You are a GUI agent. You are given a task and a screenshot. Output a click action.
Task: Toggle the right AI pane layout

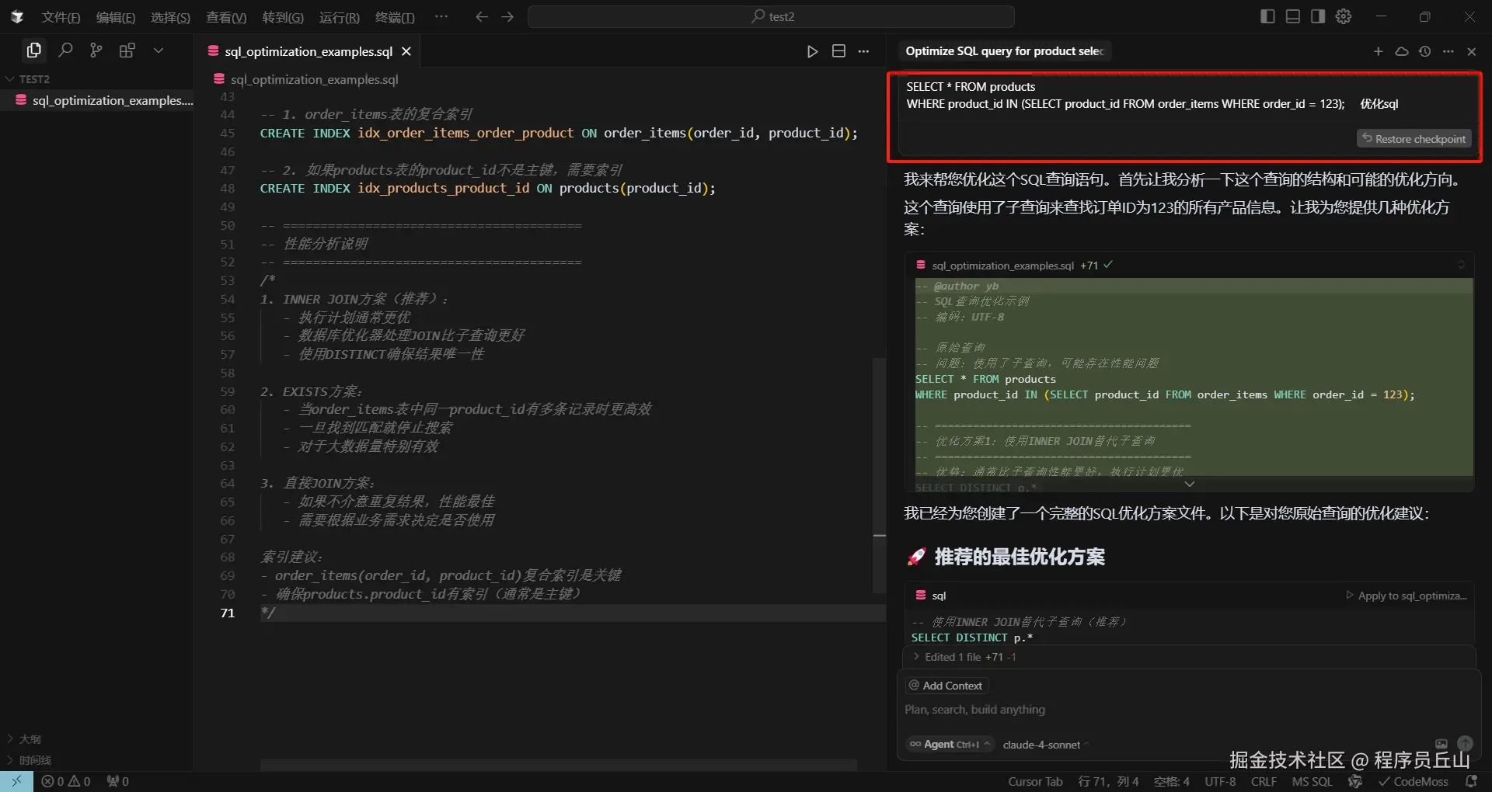click(1318, 16)
